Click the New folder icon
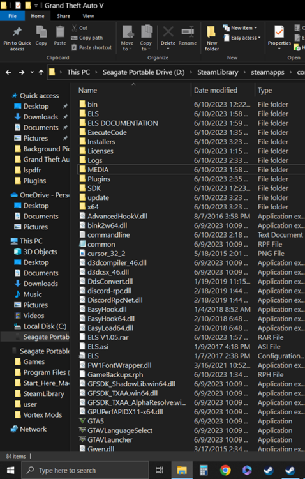The width and height of the screenshot is (305, 479). tap(211, 33)
